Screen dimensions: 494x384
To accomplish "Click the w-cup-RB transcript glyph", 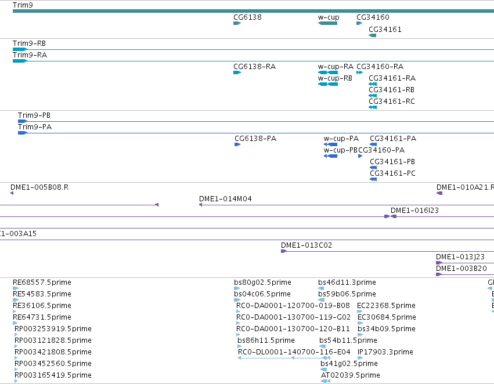I will click(x=328, y=84).
